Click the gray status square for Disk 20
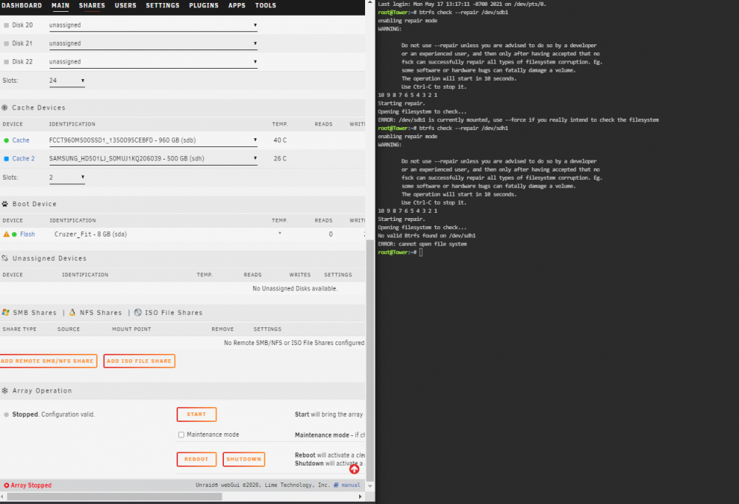 6,25
